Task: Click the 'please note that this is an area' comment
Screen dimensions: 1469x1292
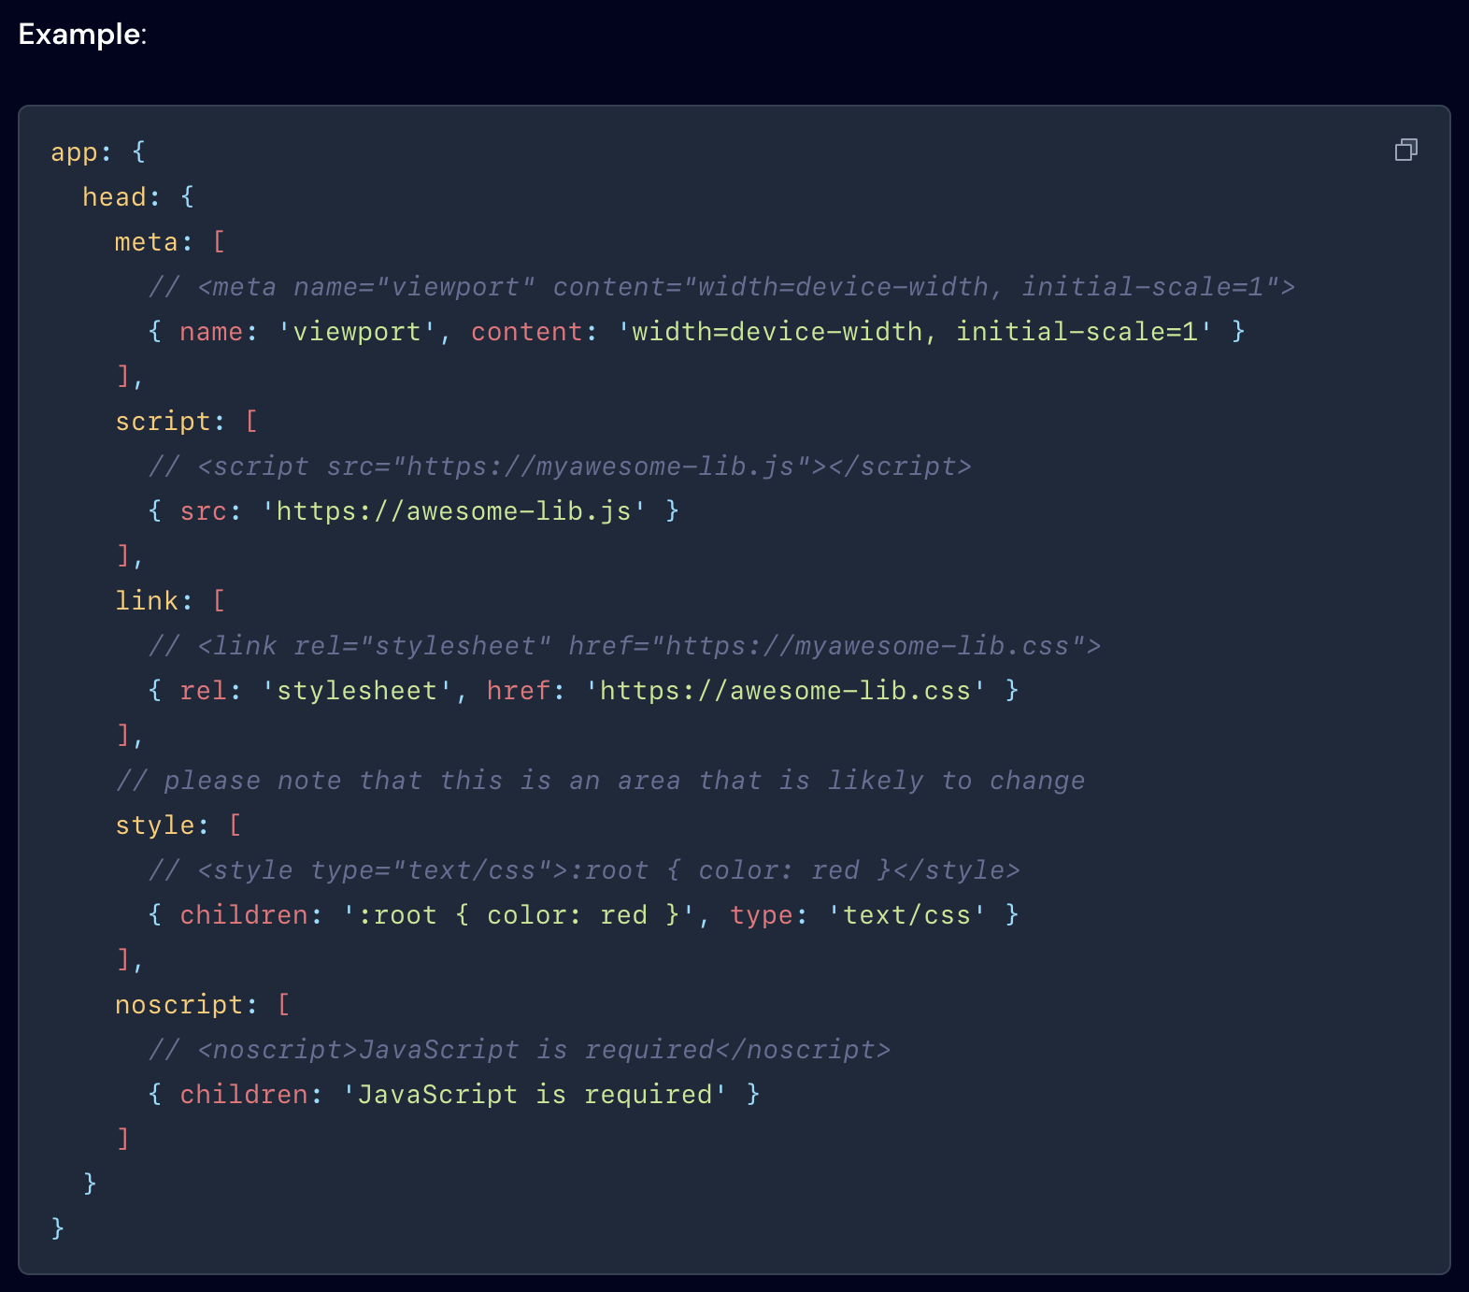Action: 600,780
